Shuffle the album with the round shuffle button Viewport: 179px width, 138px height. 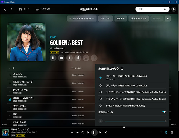pyautogui.click(x=61, y=58)
